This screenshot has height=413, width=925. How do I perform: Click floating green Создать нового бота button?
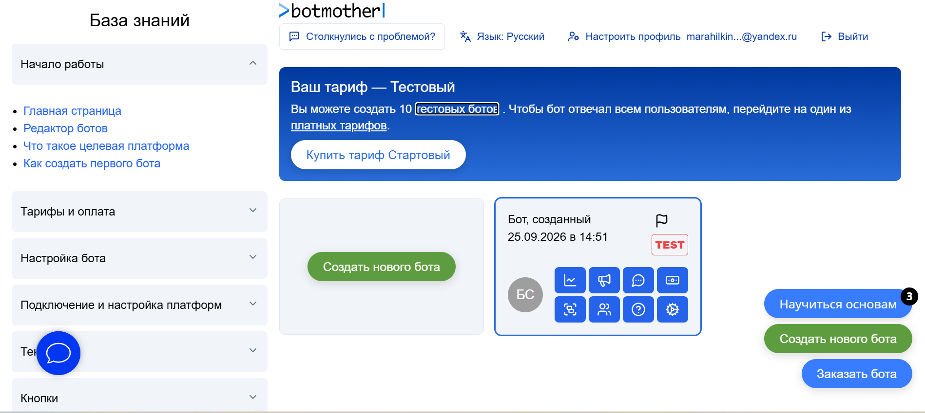point(838,339)
